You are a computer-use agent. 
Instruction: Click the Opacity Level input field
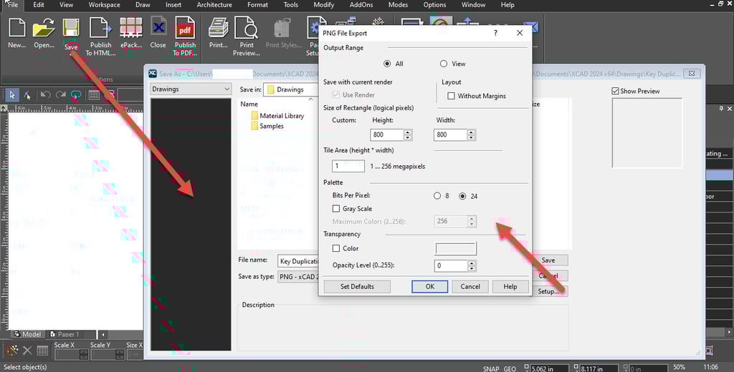(x=452, y=266)
